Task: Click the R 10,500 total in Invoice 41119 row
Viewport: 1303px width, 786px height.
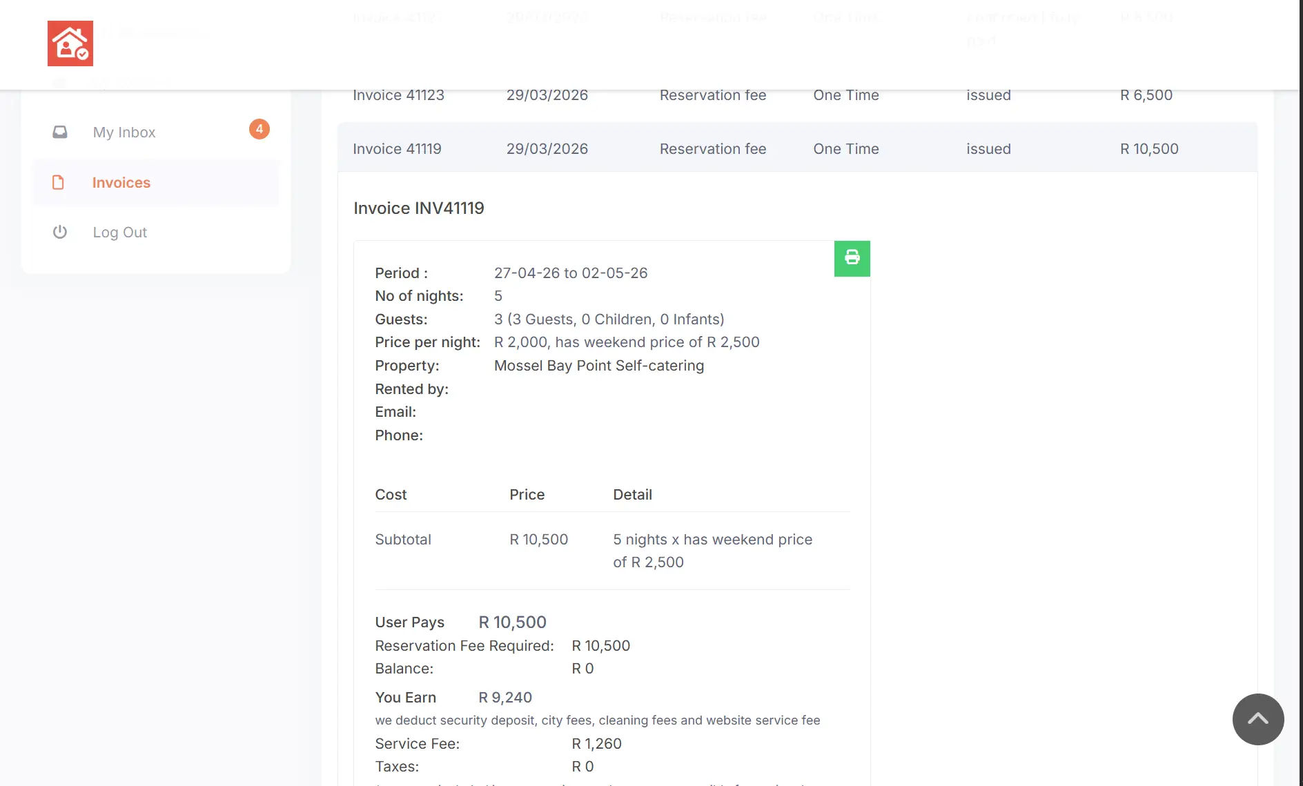Action: [1148, 149]
